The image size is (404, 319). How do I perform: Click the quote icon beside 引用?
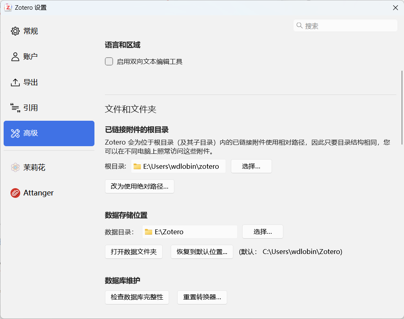[15, 108]
